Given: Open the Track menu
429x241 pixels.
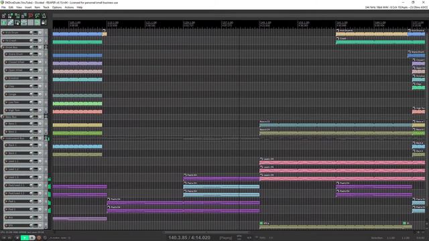Looking at the screenshot, I should pyautogui.click(x=46, y=7).
